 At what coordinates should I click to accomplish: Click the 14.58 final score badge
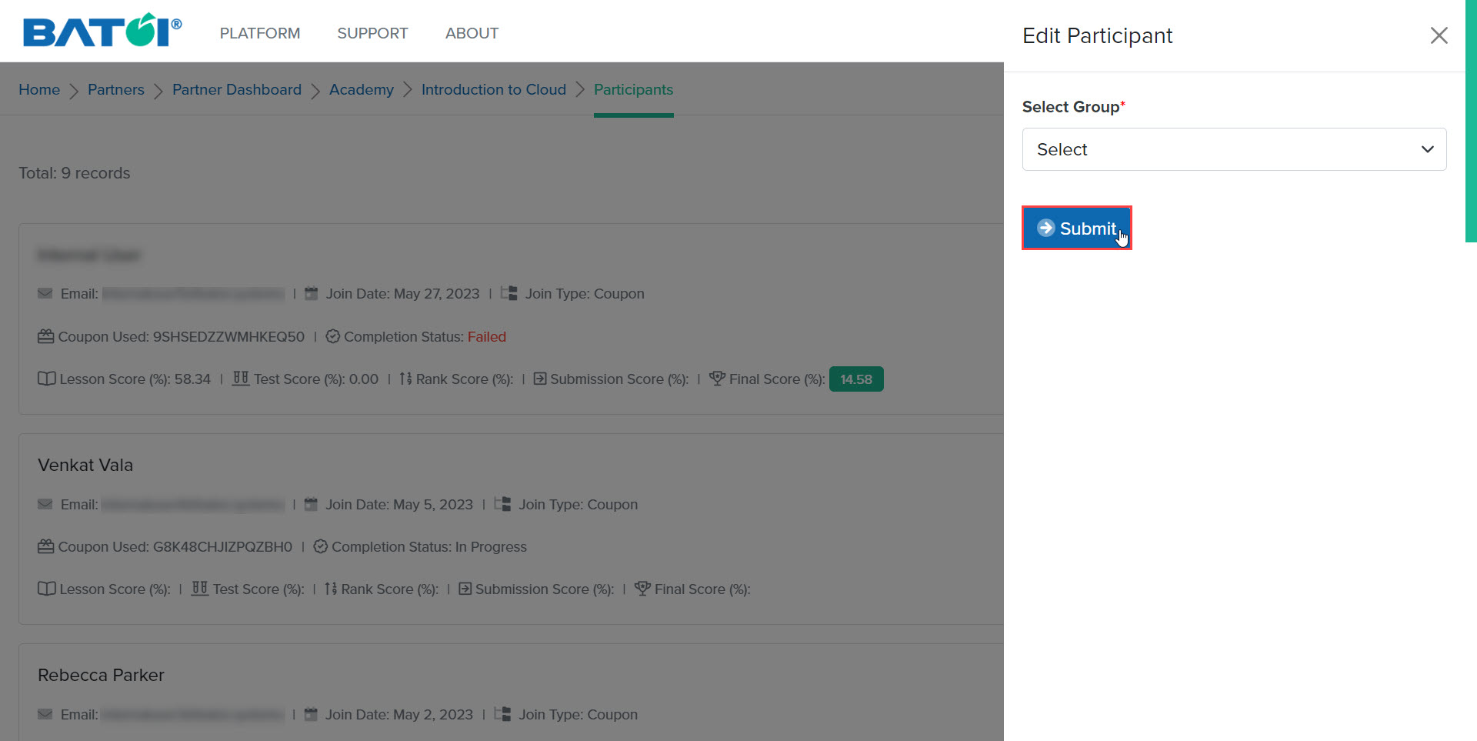855,379
